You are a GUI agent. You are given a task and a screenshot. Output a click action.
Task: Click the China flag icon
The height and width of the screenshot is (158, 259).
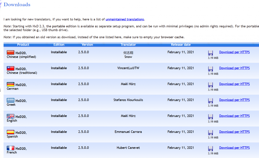[x=11, y=52]
